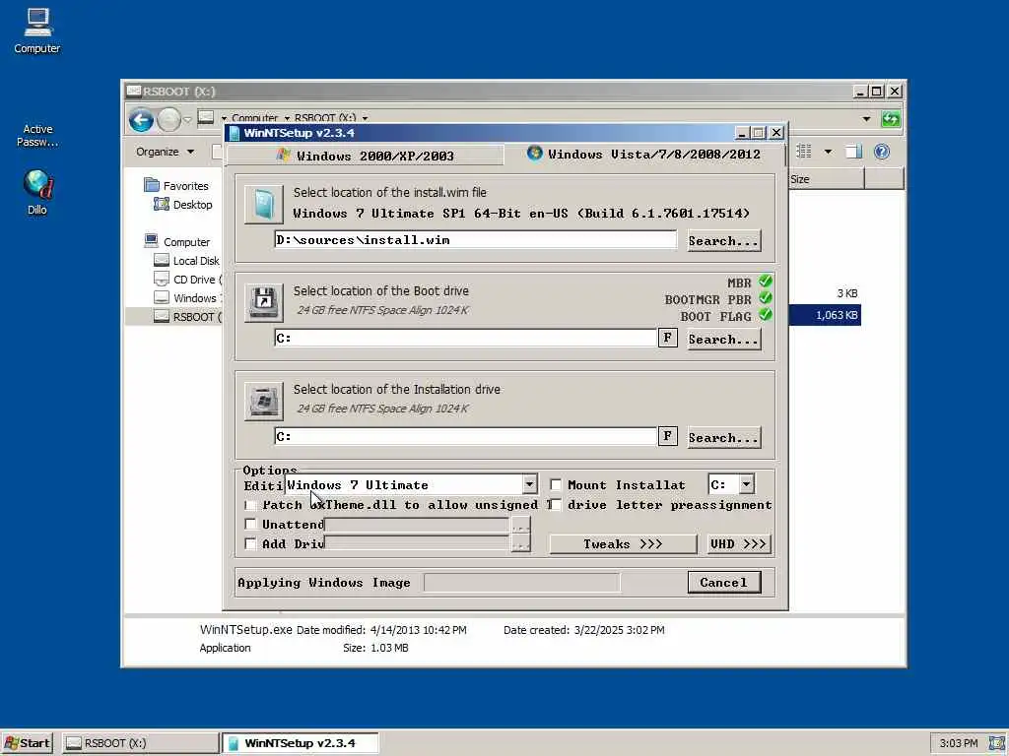Enable Patch UxTheme.dll checkbox
This screenshot has height=756, width=1009.
tap(251, 505)
